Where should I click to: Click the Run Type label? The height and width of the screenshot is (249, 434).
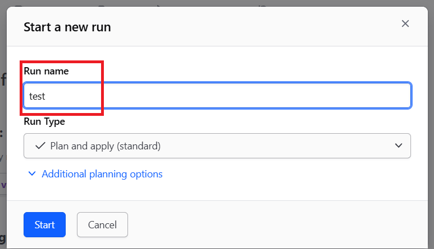[x=44, y=121]
